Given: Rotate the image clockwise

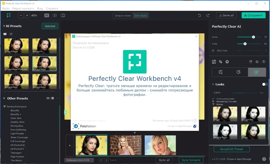Looking at the screenshot, I should [x=264, y=62].
